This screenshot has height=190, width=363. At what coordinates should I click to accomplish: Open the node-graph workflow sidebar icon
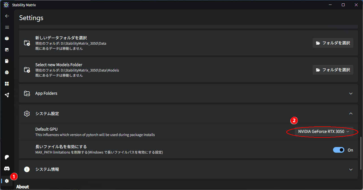click(7, 95)
